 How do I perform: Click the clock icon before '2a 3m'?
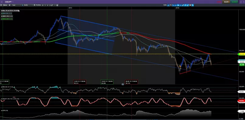point(23,5)
